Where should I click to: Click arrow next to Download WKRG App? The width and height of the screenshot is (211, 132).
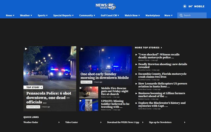(143, 122)
